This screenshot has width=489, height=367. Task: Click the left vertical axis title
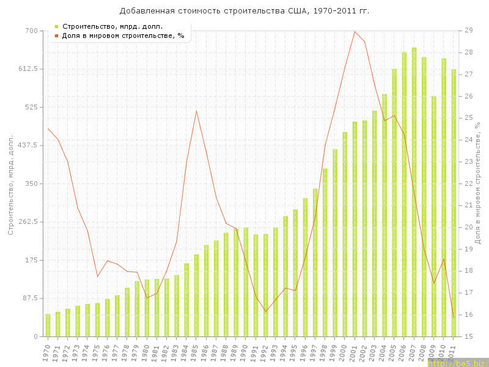10,183
